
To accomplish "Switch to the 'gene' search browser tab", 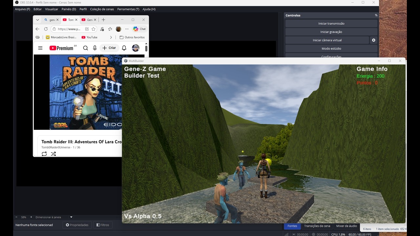I will click(52, 20).
